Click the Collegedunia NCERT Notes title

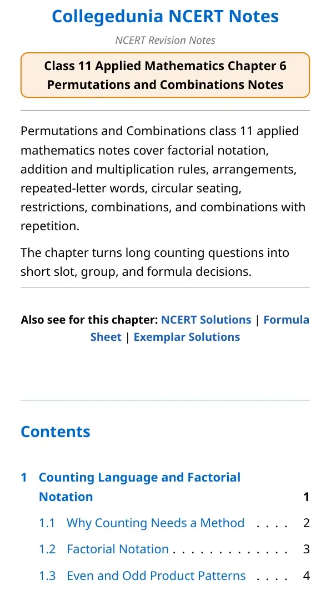point(165,17)
